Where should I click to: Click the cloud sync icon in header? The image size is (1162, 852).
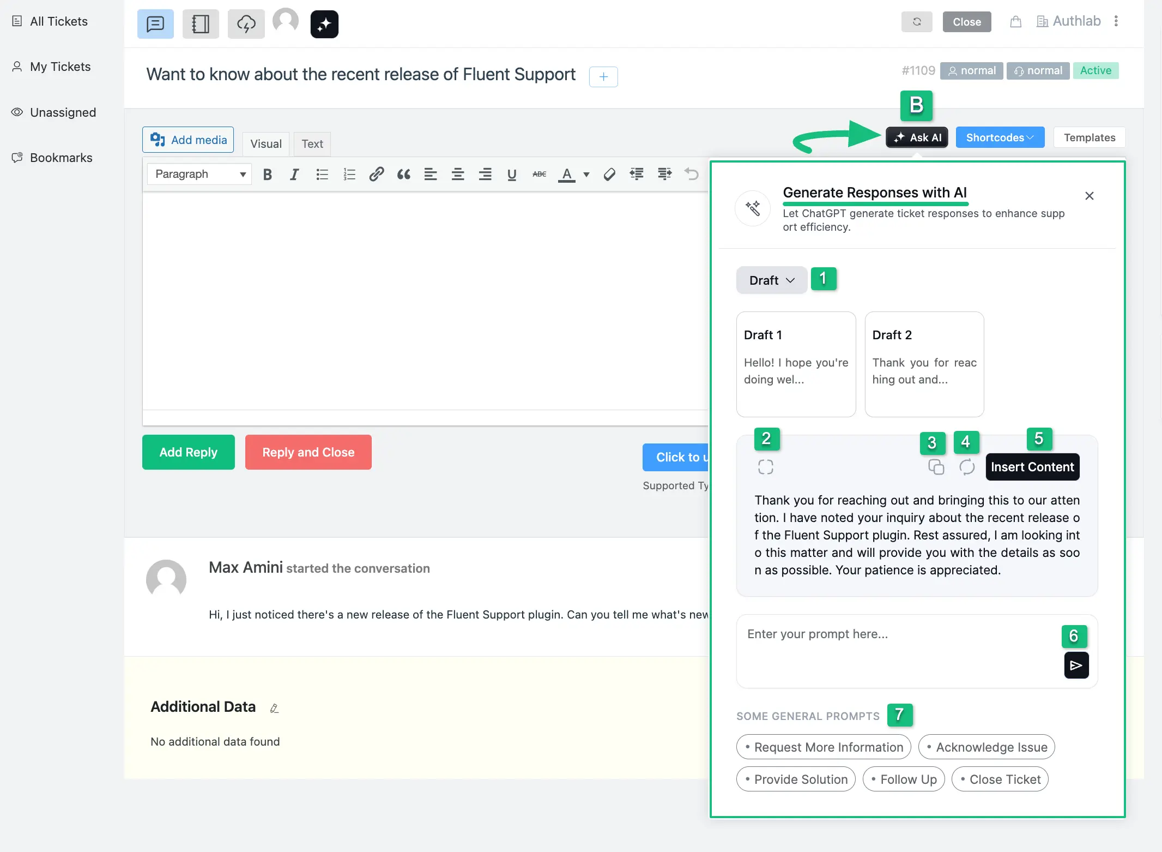[x=246, y=24]
